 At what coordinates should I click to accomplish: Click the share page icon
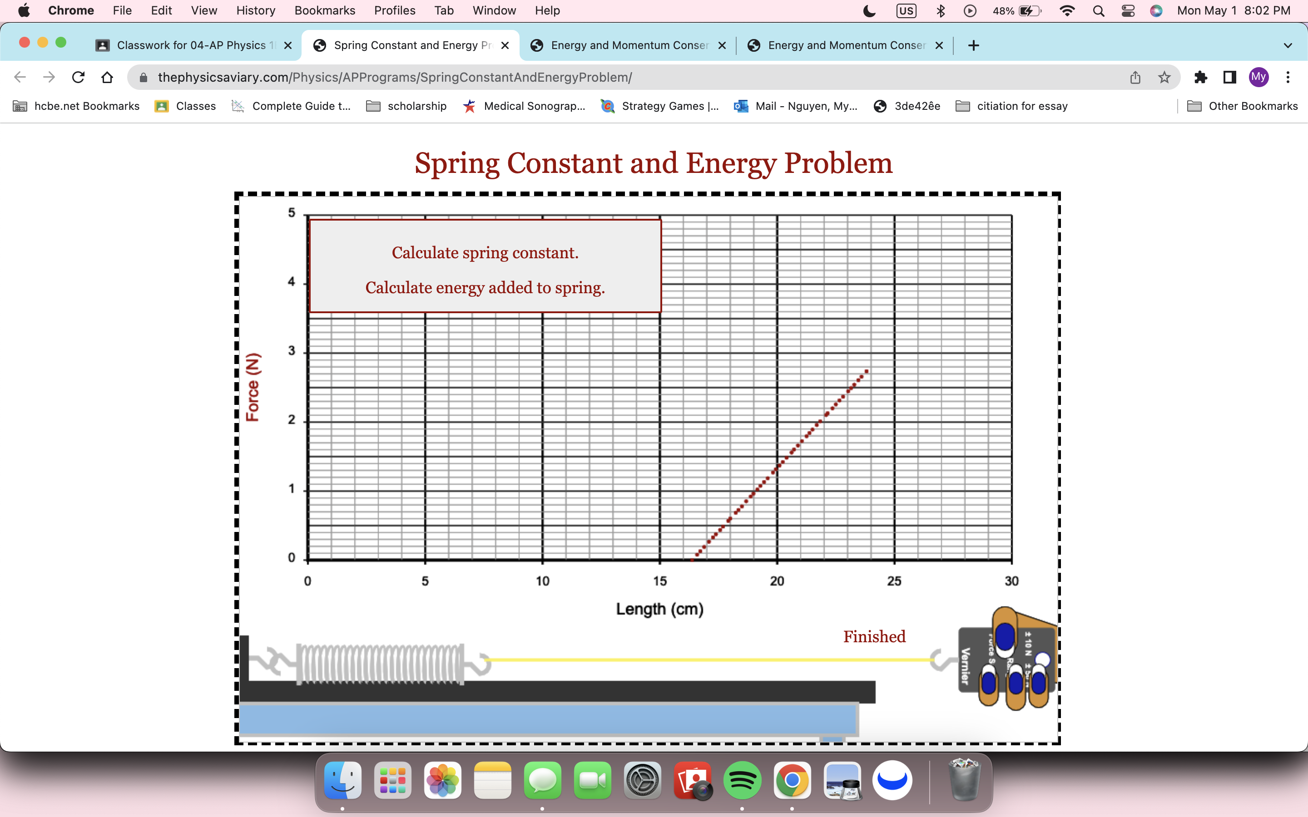click(1135, 77)
